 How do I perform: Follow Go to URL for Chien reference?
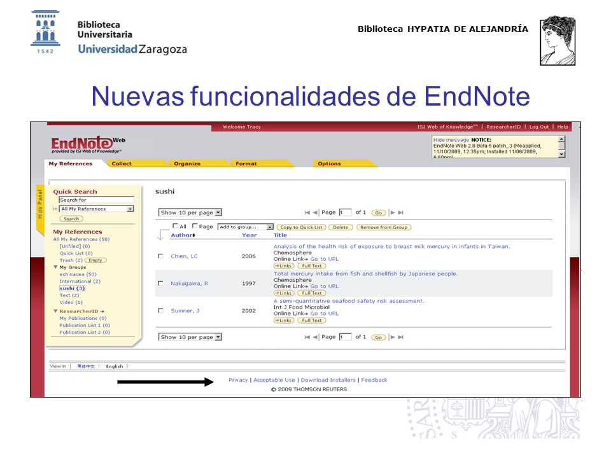click(x=325, y=259)
